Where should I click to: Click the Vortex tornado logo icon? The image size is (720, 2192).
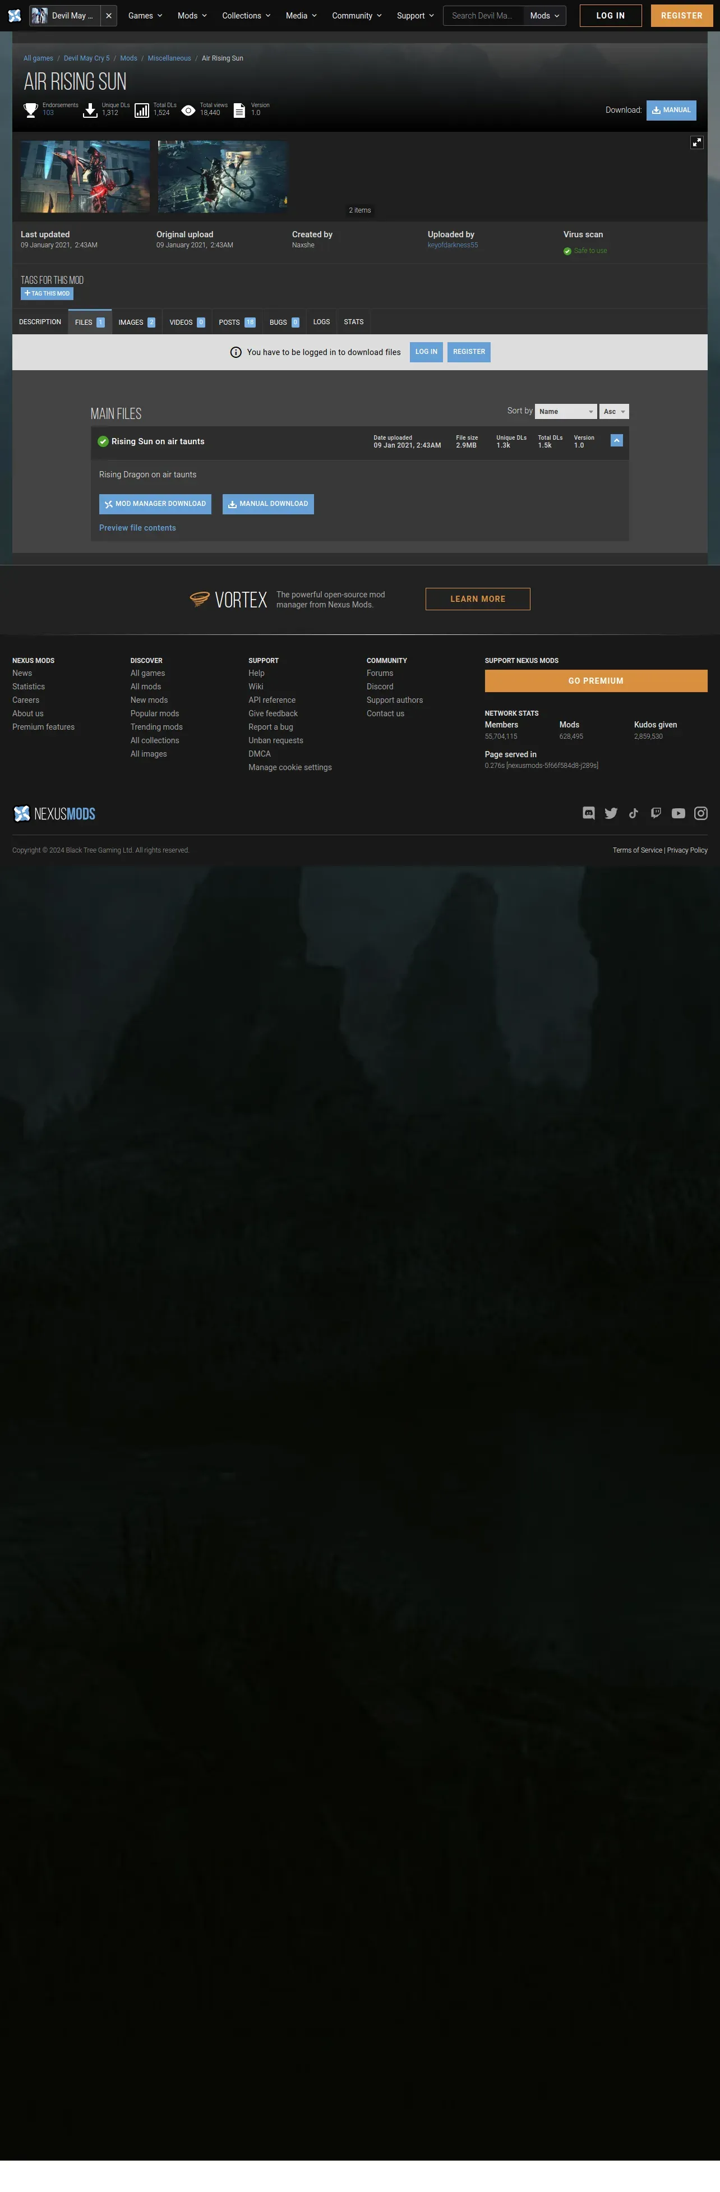(x=199, y=599)
